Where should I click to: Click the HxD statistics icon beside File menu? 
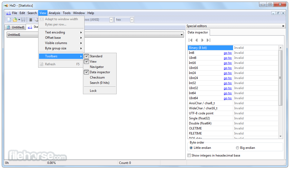point(8,13)
